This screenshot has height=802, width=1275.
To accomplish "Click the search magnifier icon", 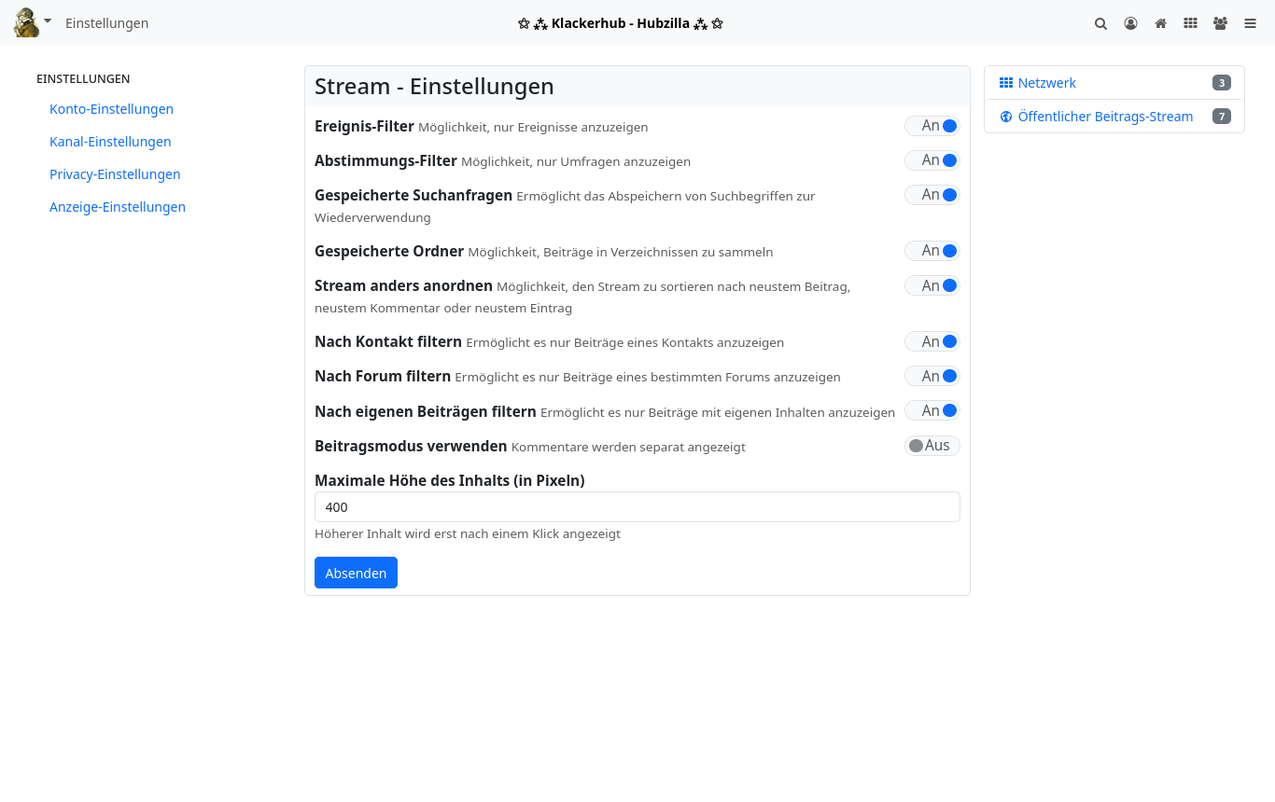I will coord(1100,23).
